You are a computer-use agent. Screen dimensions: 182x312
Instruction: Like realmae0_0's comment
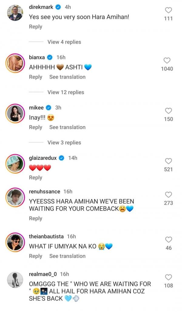coord(168,277)
